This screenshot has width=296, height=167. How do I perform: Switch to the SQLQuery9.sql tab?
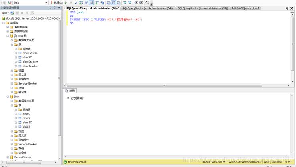[147, 8]
